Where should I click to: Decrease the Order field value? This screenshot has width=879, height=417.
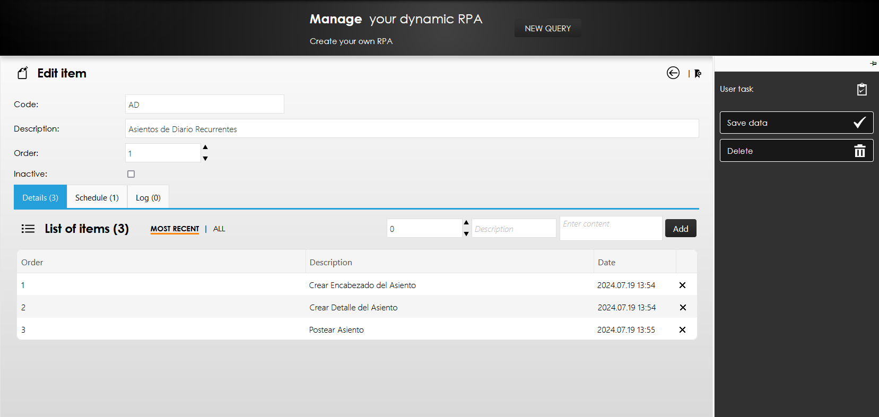click(x=205, y=158)
